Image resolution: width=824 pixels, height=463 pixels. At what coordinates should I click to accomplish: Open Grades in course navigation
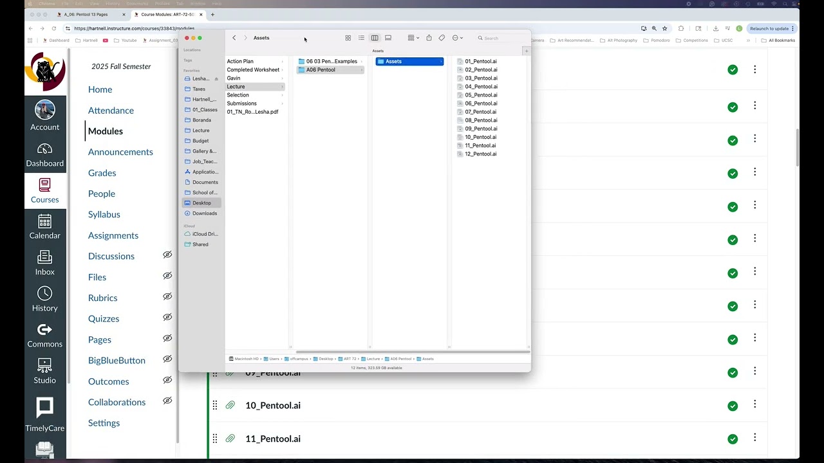102,173
